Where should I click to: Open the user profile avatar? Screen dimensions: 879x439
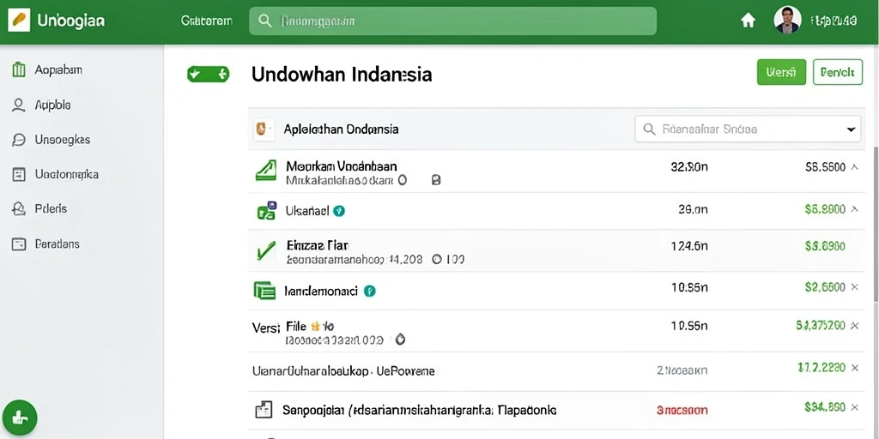pos(787,21)
